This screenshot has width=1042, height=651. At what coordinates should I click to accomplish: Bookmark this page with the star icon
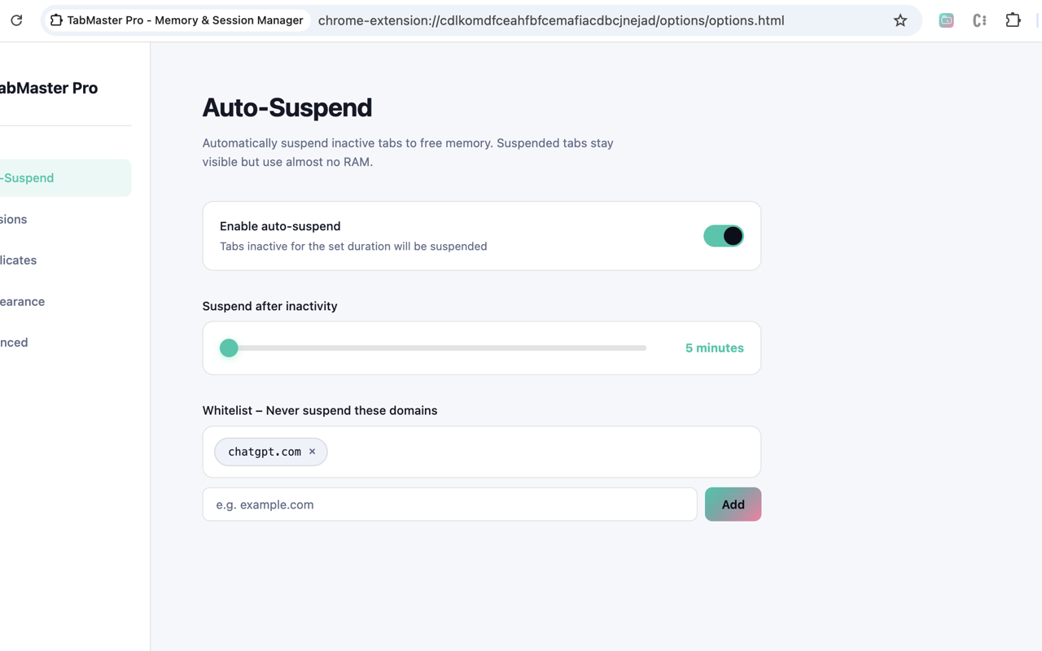click(900, 20)
